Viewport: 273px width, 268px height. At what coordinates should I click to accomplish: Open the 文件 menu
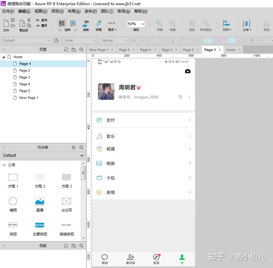click(x=8, y=11)
